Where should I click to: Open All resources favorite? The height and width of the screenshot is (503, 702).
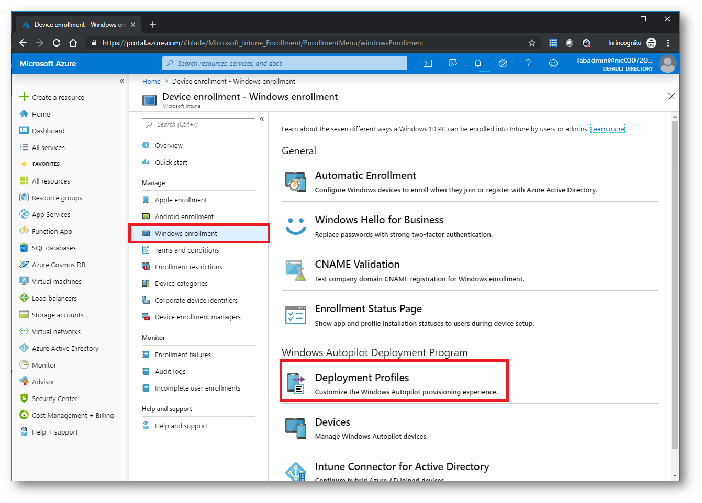point(44,181)
